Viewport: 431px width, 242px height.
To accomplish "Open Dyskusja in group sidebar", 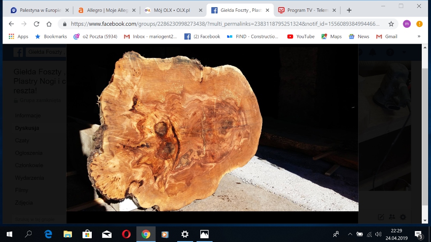I will coord(27,128).
